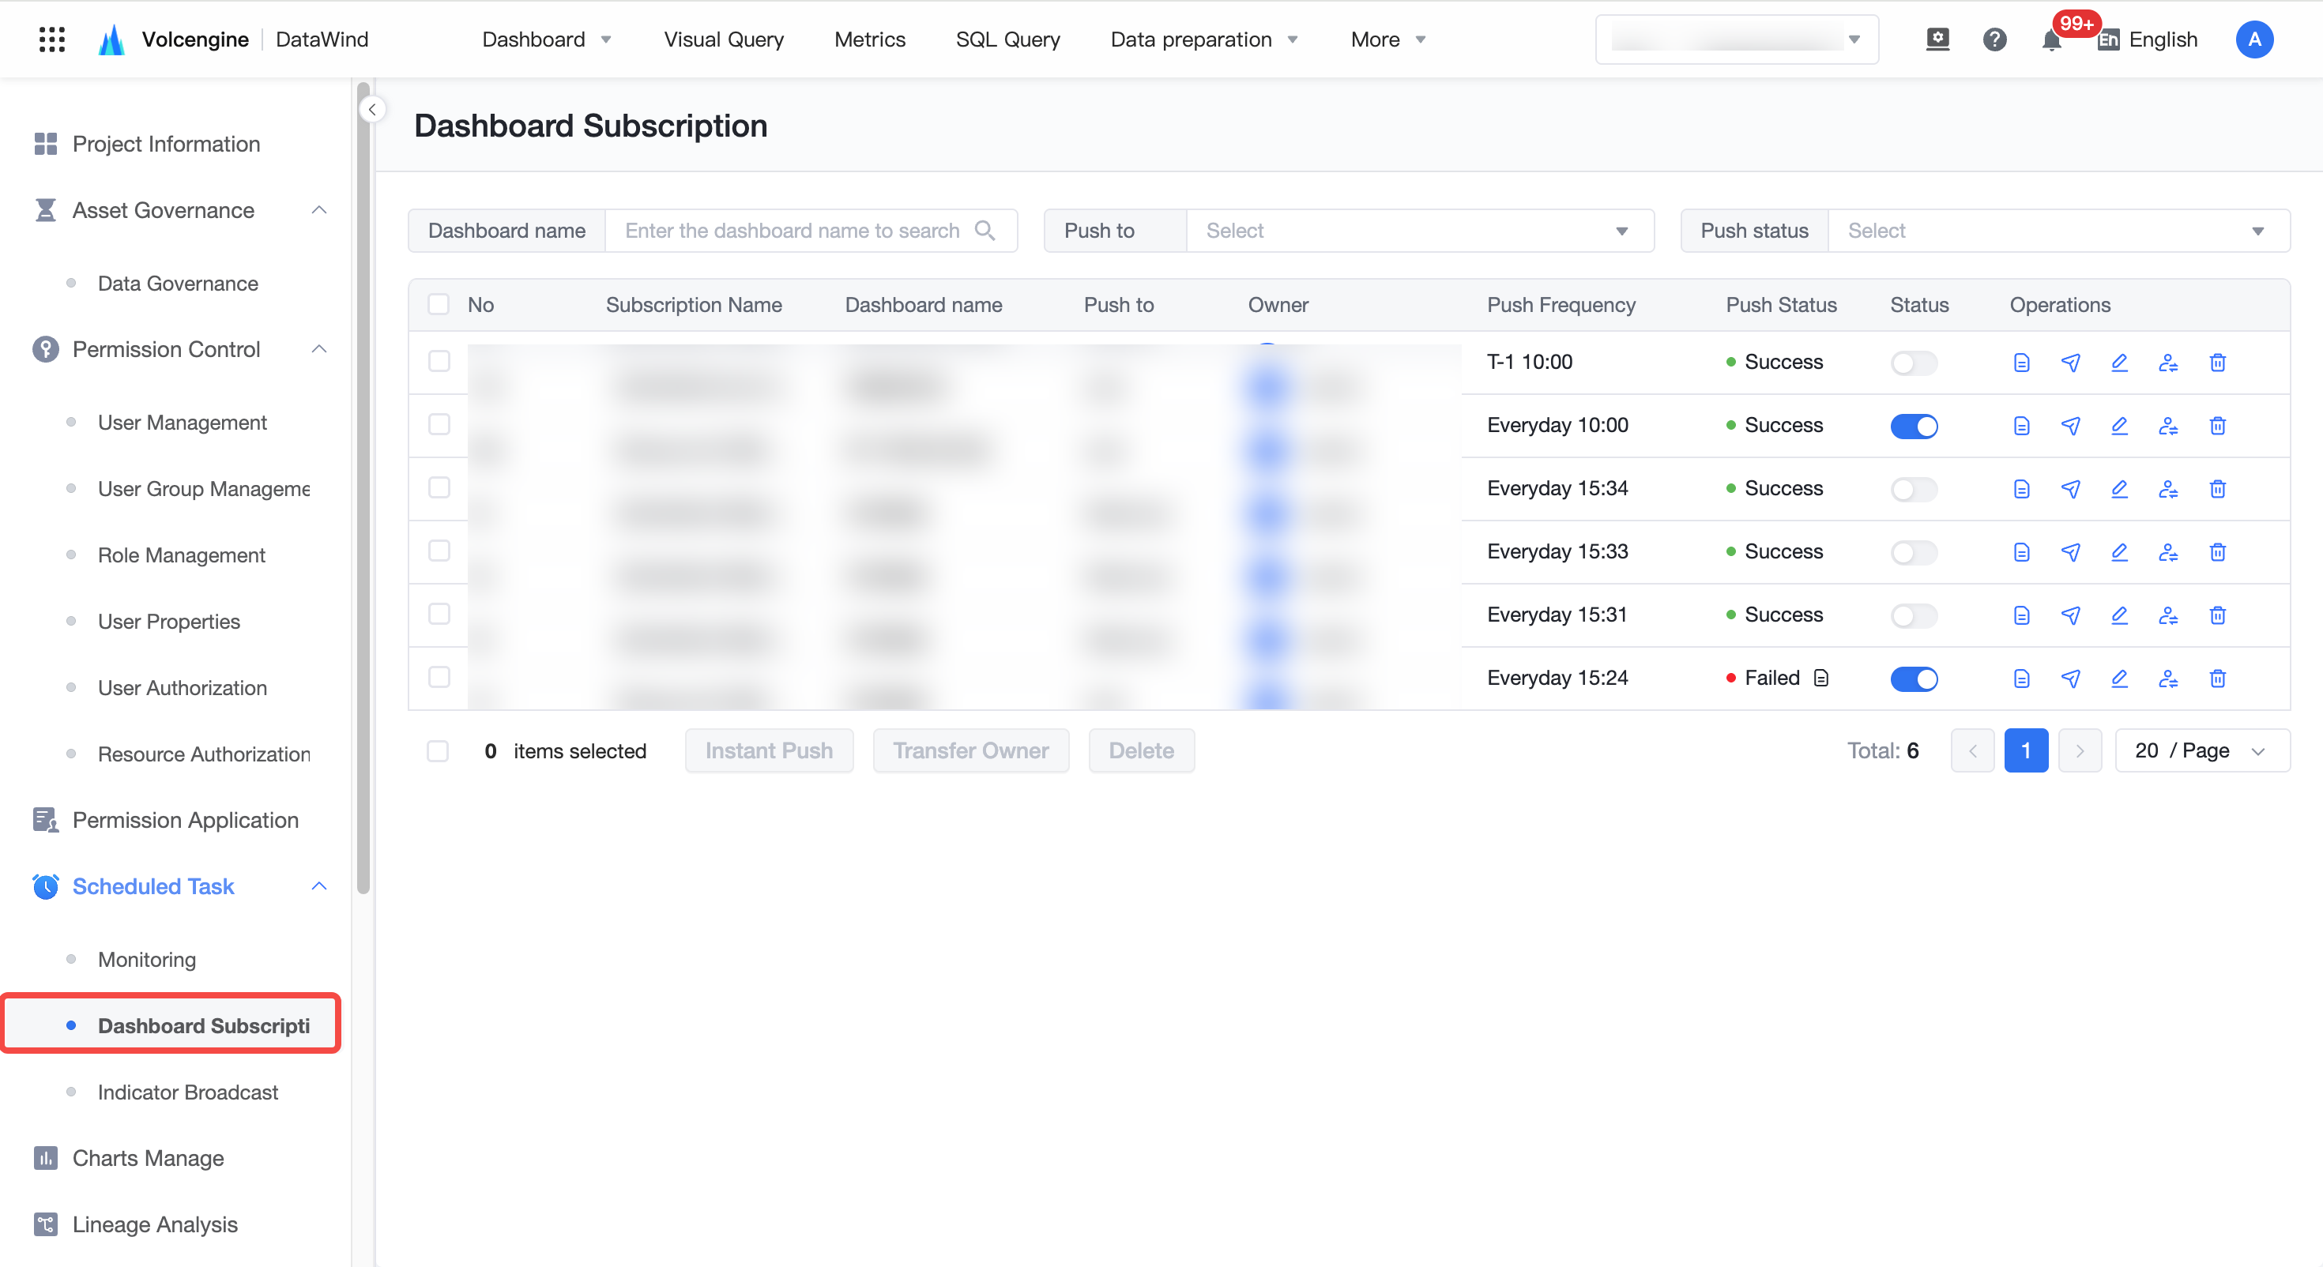The width and height of the screenshot is (2323, 1267).
Task: Open the Visual Query menu
Action: tap(723, 39)
